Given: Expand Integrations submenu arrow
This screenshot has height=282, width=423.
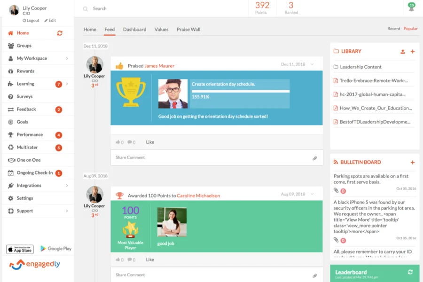Looking at the screenshot, I should pyautogui.click(x=67, y=185).
